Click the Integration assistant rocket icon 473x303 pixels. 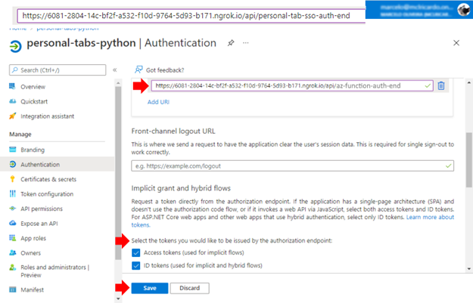12,116
